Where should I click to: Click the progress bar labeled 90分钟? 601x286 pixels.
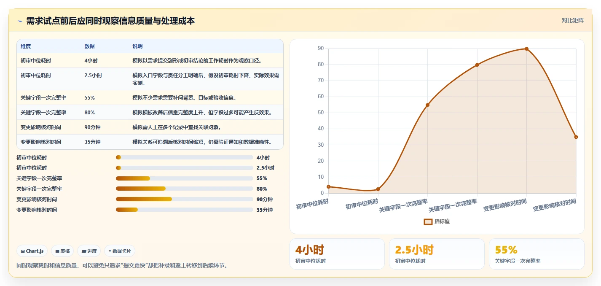185,200
